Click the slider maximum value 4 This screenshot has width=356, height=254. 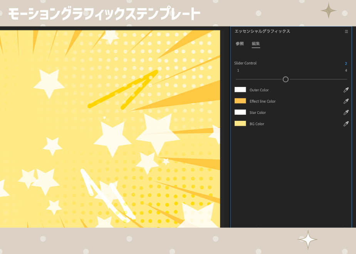click(x=346, y=70)
